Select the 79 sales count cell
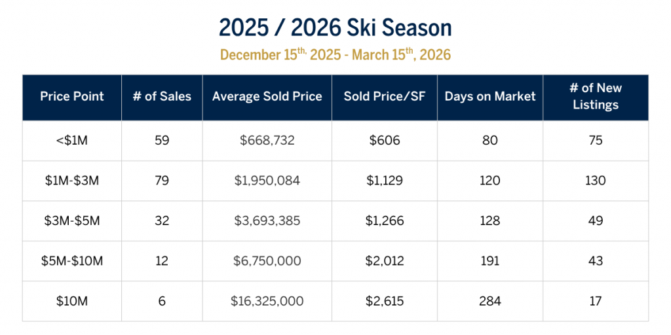The image size is (671, 335). pyautogui.click(x=162, y=181)
